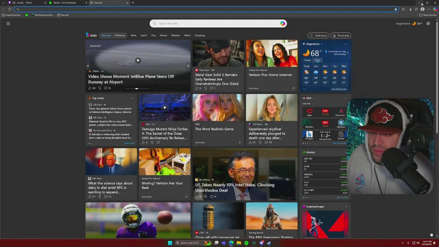Viewport: 439px width, 247px height.
Task: Open the Sports menu item
Action: [144, 35]
